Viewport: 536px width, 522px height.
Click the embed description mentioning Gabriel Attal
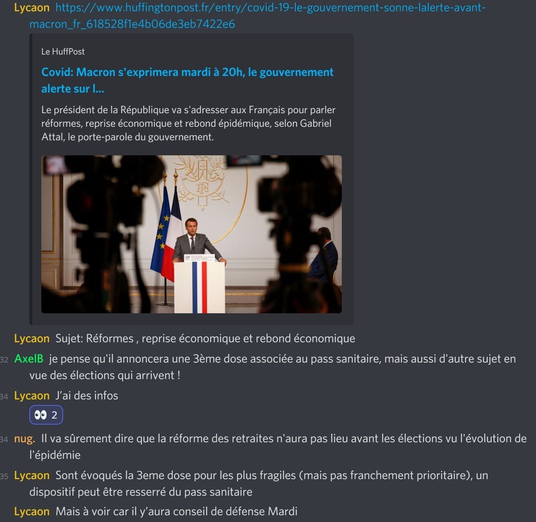pyautogui.click(x=188, y=123)
